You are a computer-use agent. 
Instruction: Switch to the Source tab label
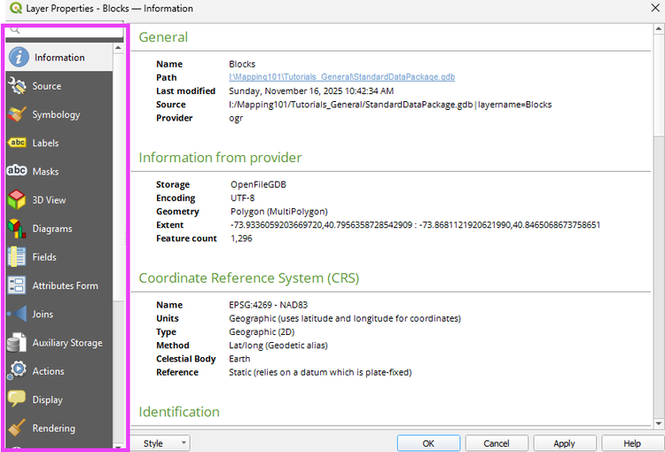(x=47, y=86)
